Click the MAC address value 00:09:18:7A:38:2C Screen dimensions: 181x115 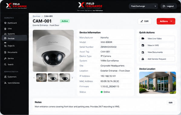pos(110,81)
